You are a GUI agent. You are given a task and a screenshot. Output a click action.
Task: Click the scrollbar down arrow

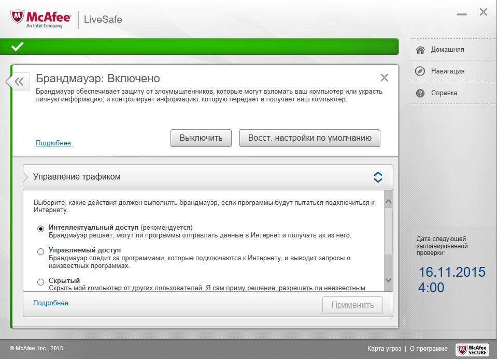click(388, 280)
